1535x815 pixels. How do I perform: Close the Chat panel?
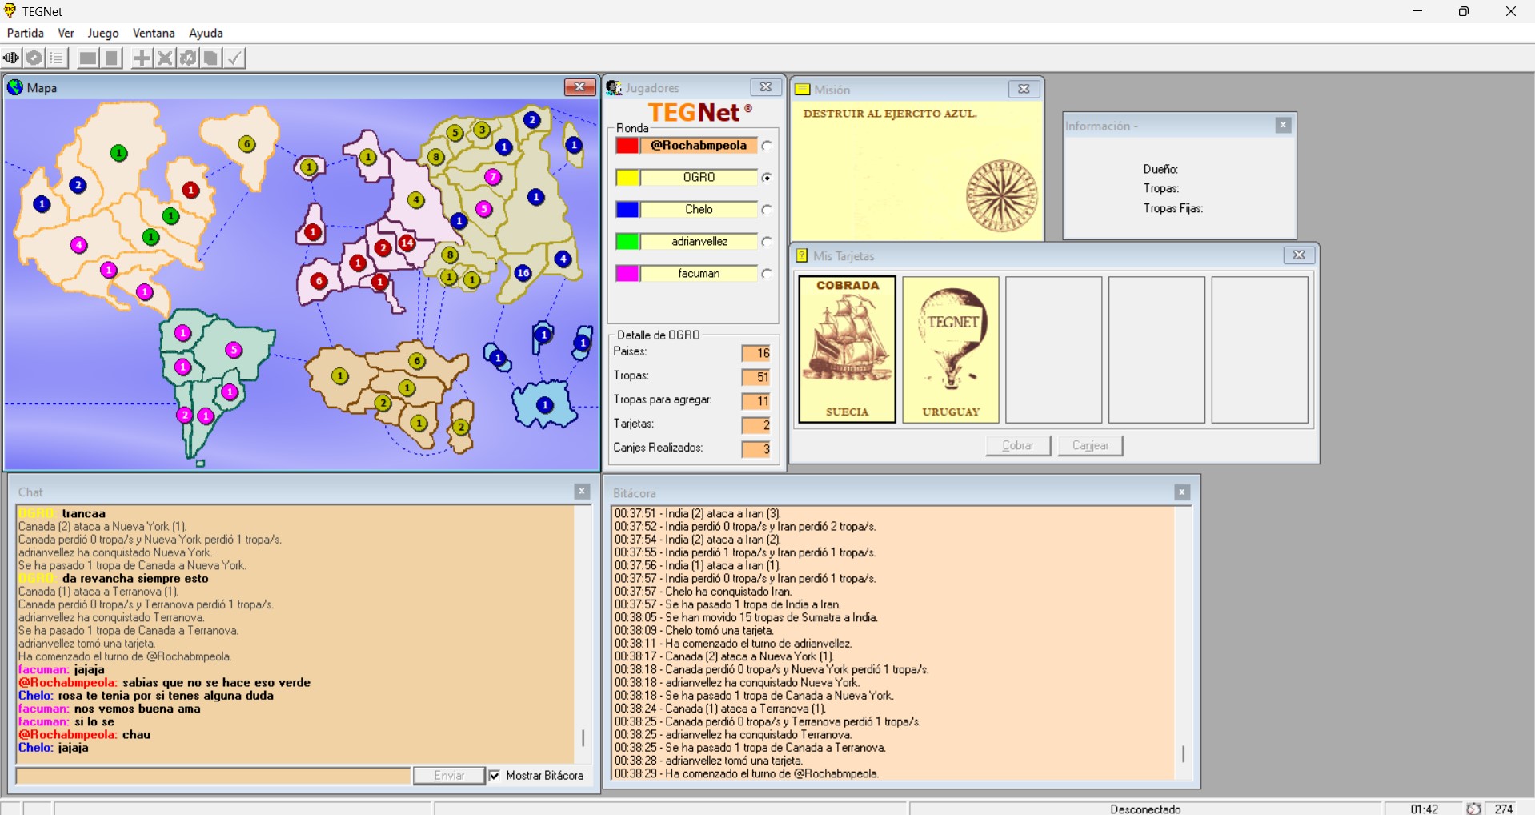tap(582, 492)
